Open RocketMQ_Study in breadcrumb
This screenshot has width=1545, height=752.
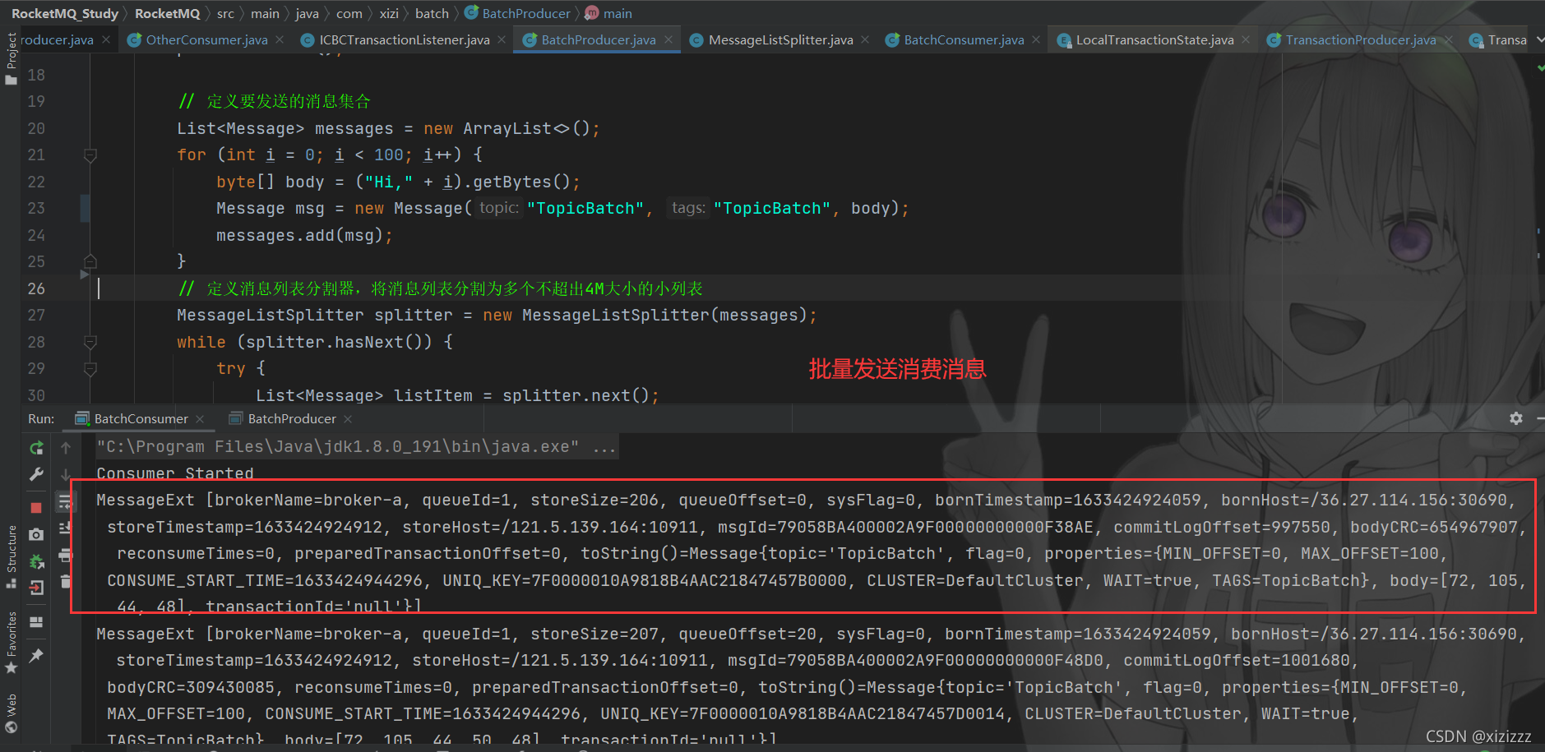point(65,13)
